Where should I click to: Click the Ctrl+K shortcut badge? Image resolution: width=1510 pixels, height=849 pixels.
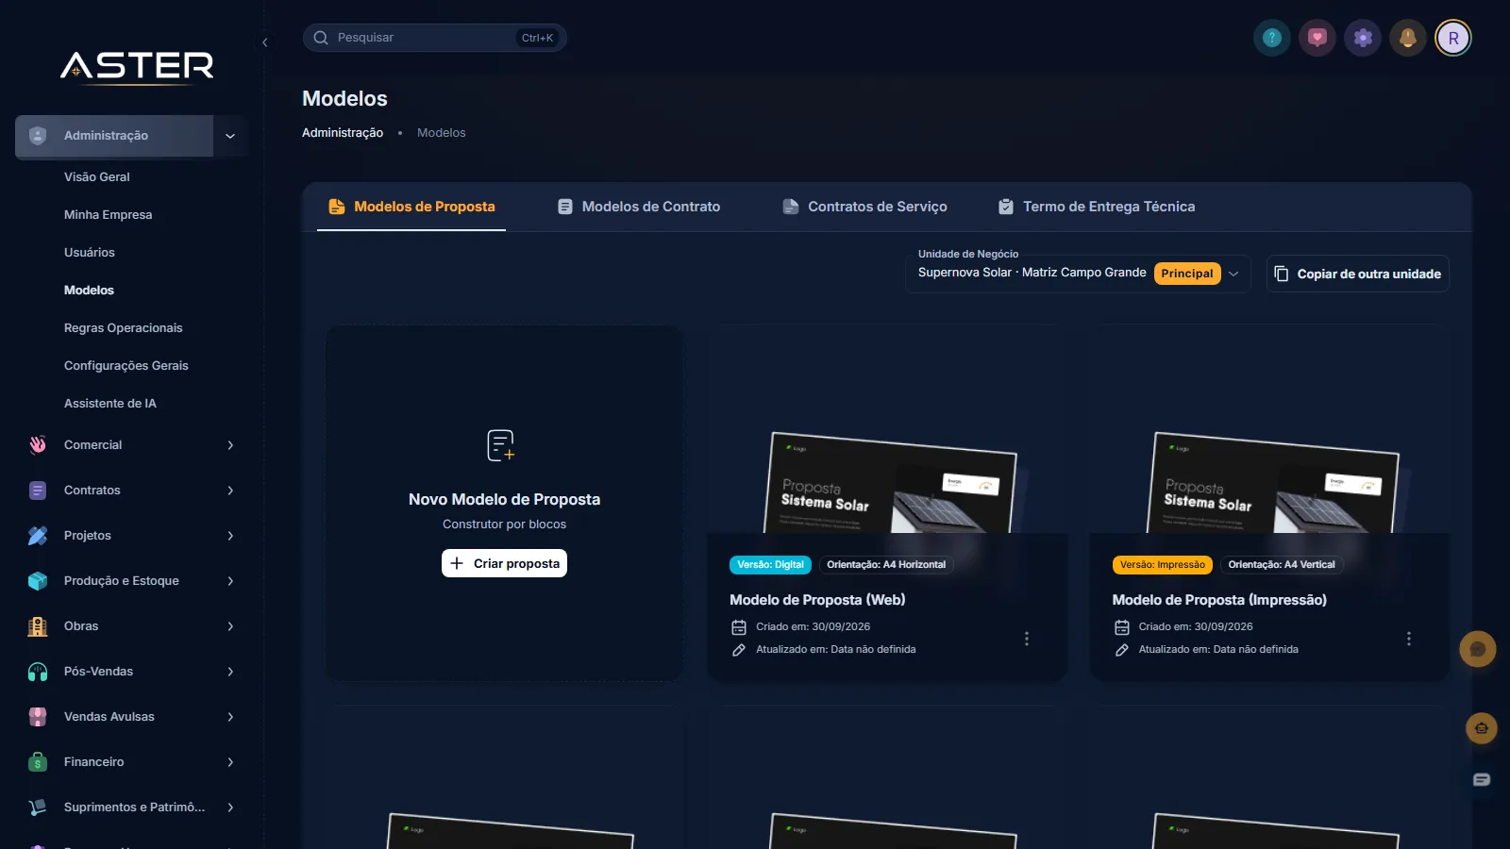pyautogui.click(x=538, y=38)
